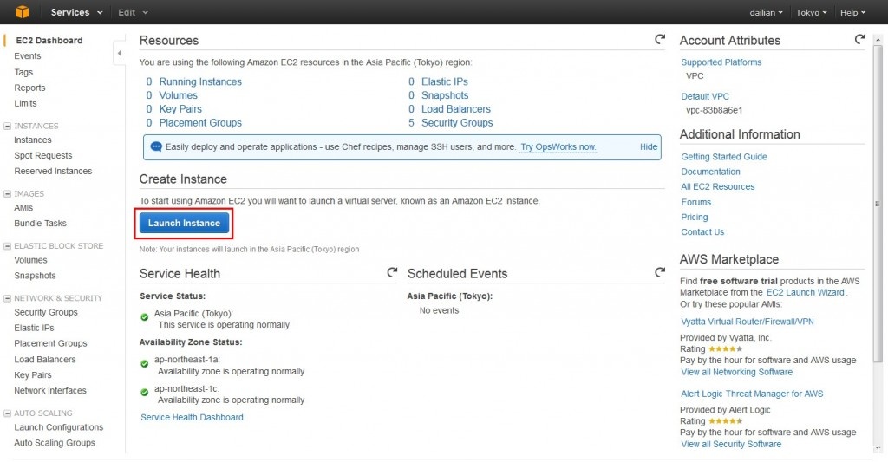Open the Services dropdown menu
This screenshot has width=888, height=462.
(x=76, y=12)
